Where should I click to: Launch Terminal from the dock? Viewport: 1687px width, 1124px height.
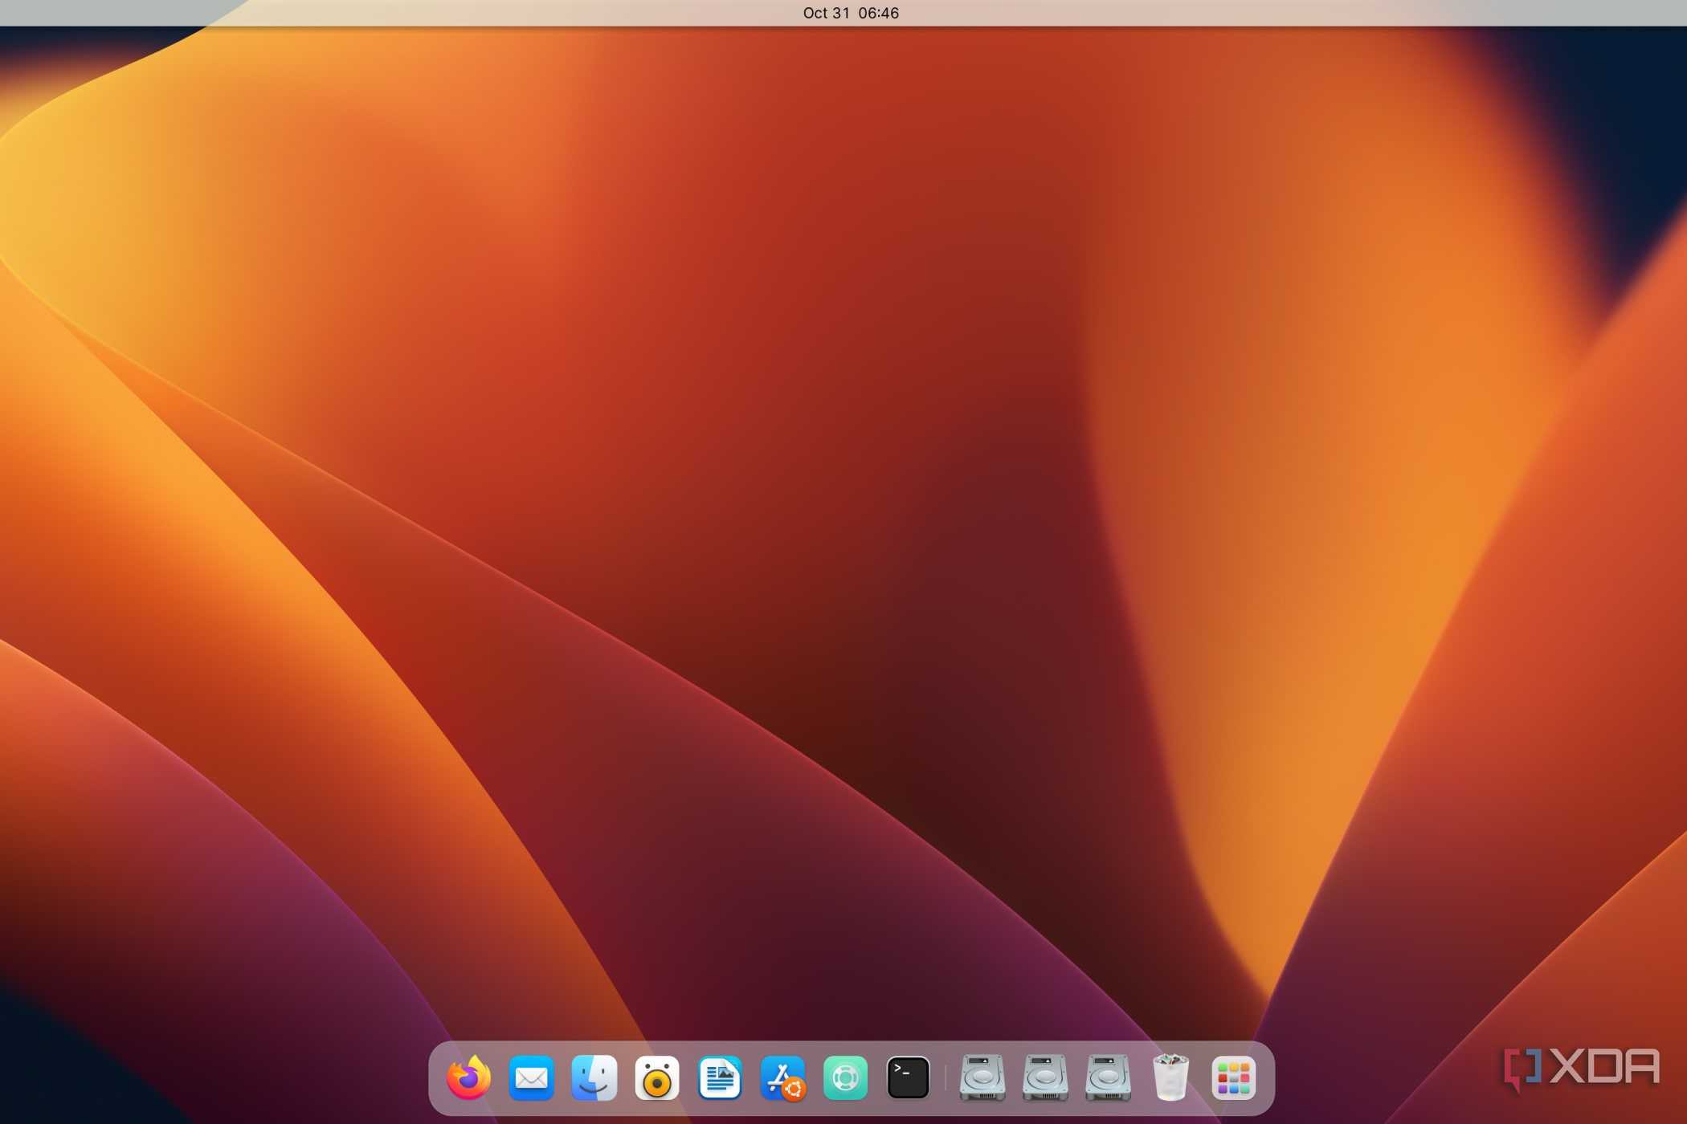coord(908,1077)
